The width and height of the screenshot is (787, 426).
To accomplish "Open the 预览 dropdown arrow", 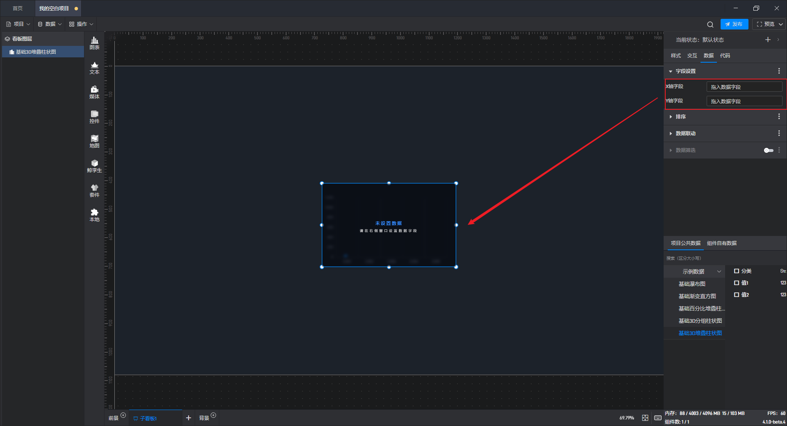I will pos(781,24).
